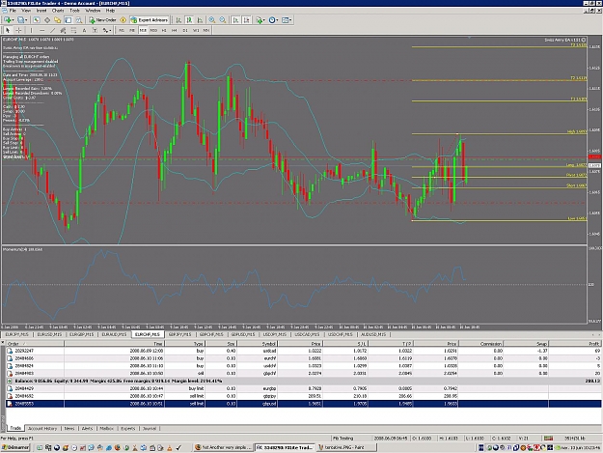Toggle the Auto Scroll chart button
This screenshot has height=453, width=603.
(235, 20)
